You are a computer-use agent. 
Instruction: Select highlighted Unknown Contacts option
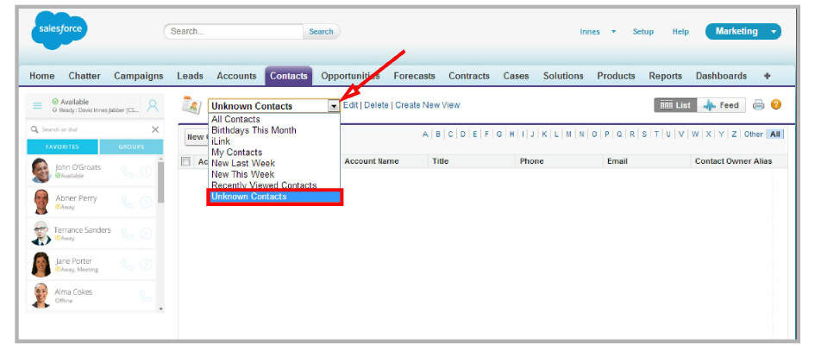(274, 197)
